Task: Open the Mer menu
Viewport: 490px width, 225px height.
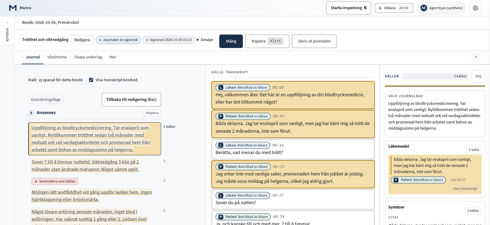Action: (113, 57)
